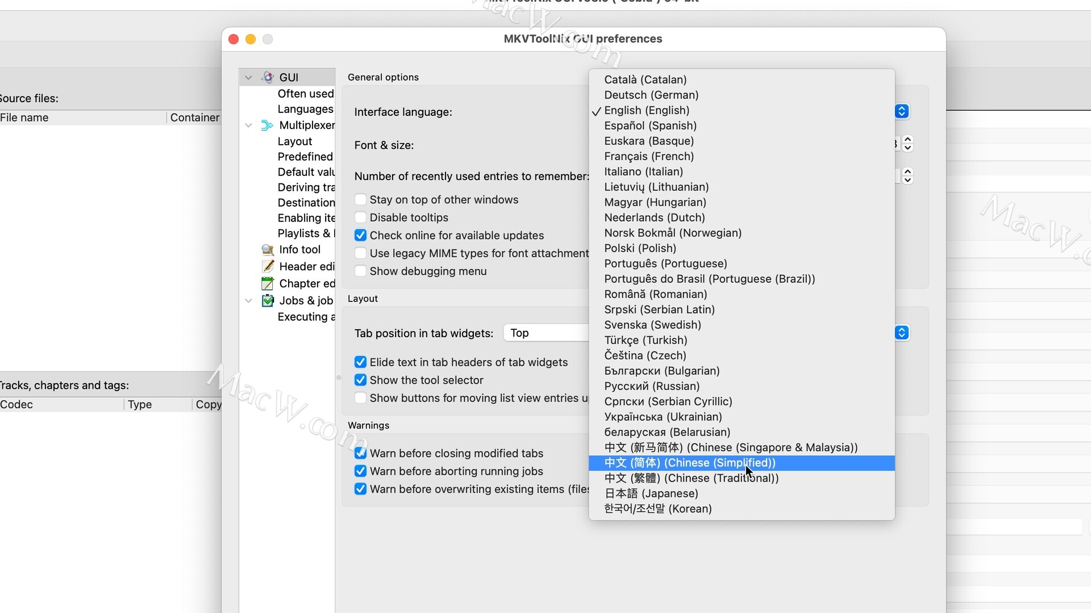Uncheck Warn before closing modified tabs
Image resolution: width=1091 pixels, height=613 pixels.
tap(360, 453)
